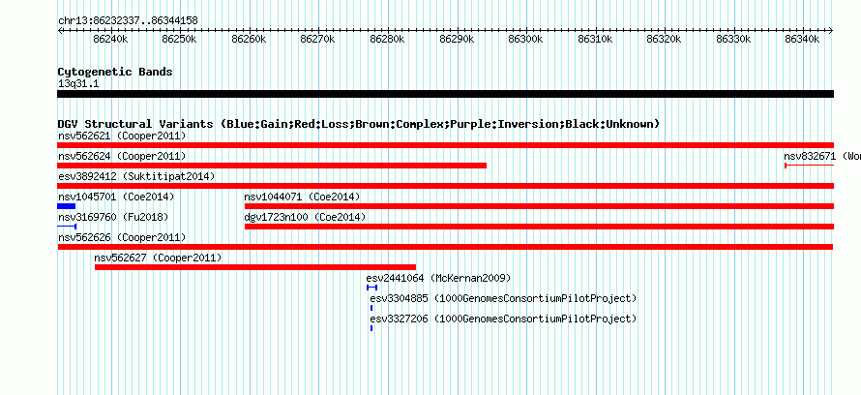This screenshot has width=861, height=395.
Task: Click the blue gain bar of nsv1045701
Action: (x=67, y=206)
